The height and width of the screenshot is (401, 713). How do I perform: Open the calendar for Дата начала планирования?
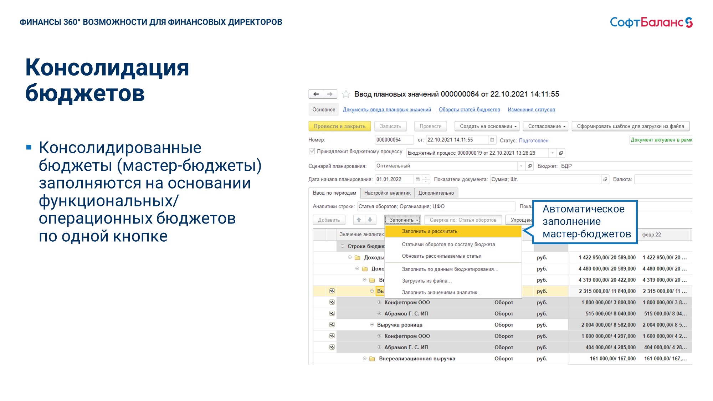418,179
